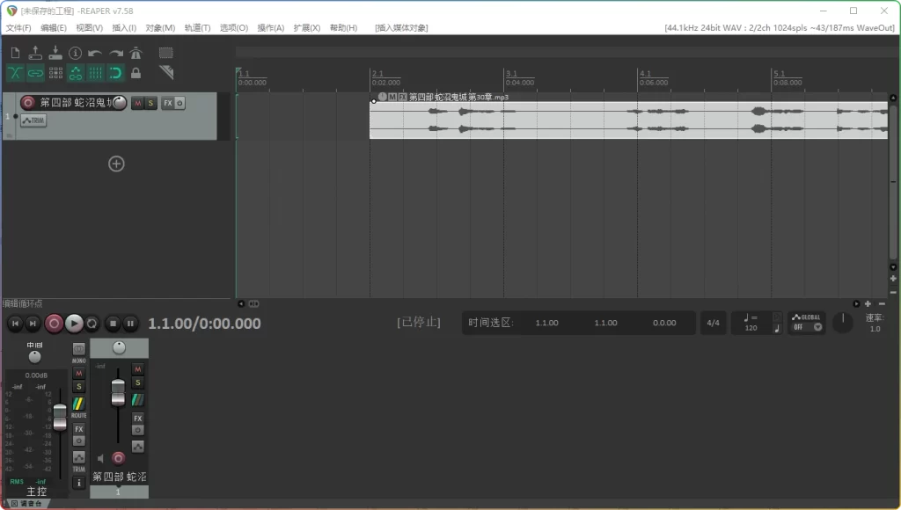Viewport: 901px width, 510px height.
Task: Click the ROUTE button on the master channel
Action: (79, 404)
